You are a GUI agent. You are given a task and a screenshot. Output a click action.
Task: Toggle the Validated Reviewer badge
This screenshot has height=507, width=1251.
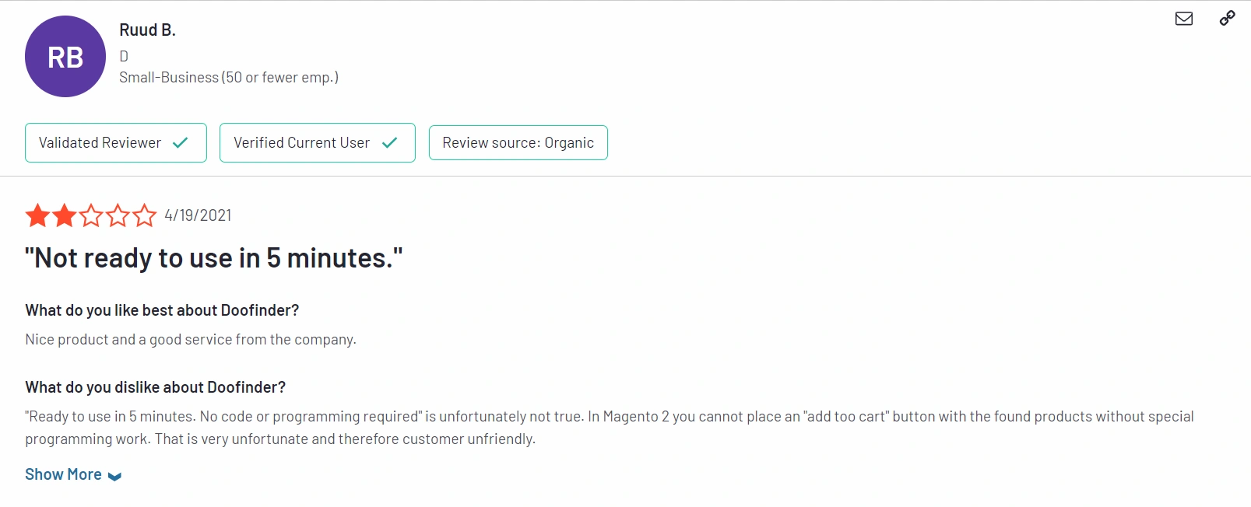click(115, 142)
